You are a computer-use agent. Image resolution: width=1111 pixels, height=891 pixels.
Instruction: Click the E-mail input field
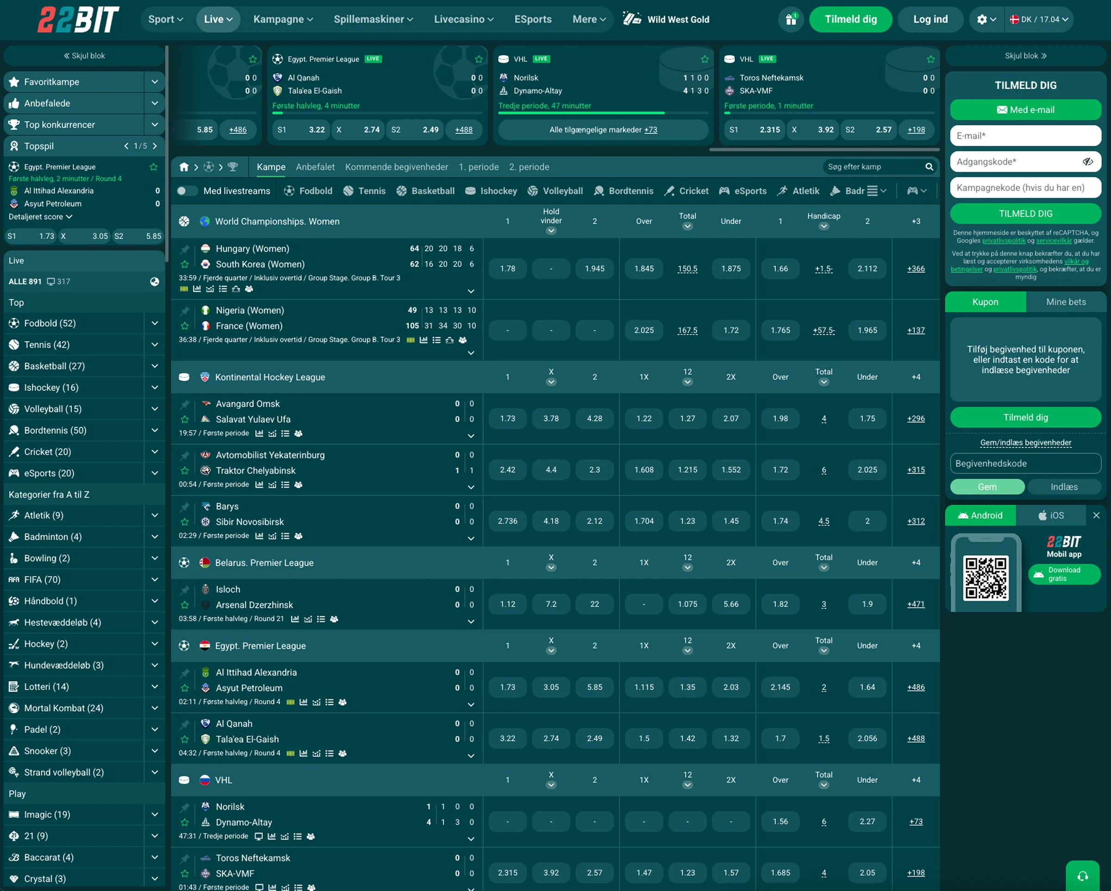(1025, 136)
